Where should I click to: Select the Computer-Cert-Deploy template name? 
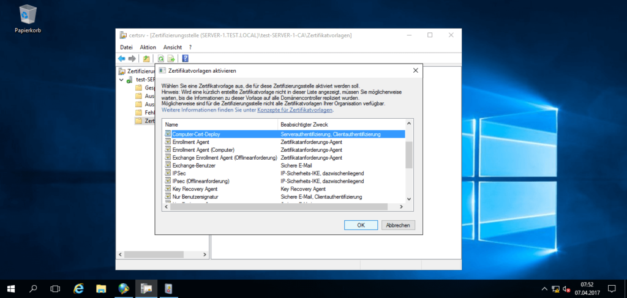coord(196,134)
